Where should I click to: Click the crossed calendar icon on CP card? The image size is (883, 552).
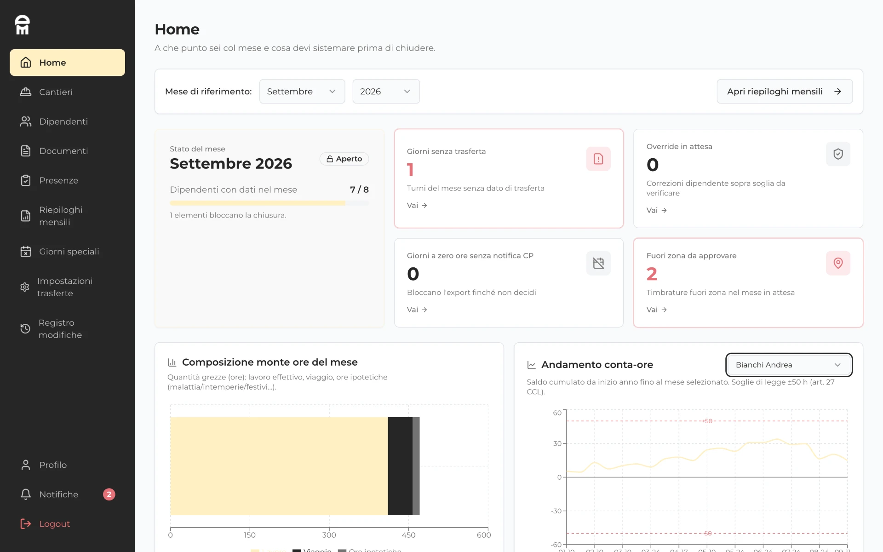(598, 263)
